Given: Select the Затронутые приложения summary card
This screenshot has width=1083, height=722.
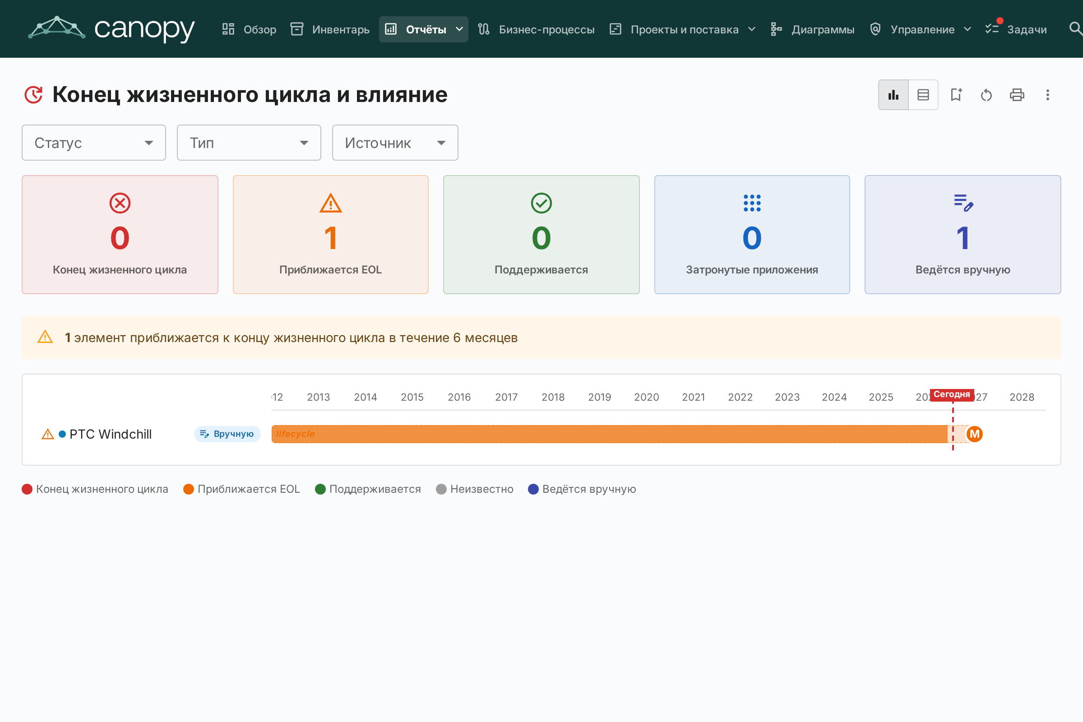Looking at the screenshot, I should pos(752,234).
